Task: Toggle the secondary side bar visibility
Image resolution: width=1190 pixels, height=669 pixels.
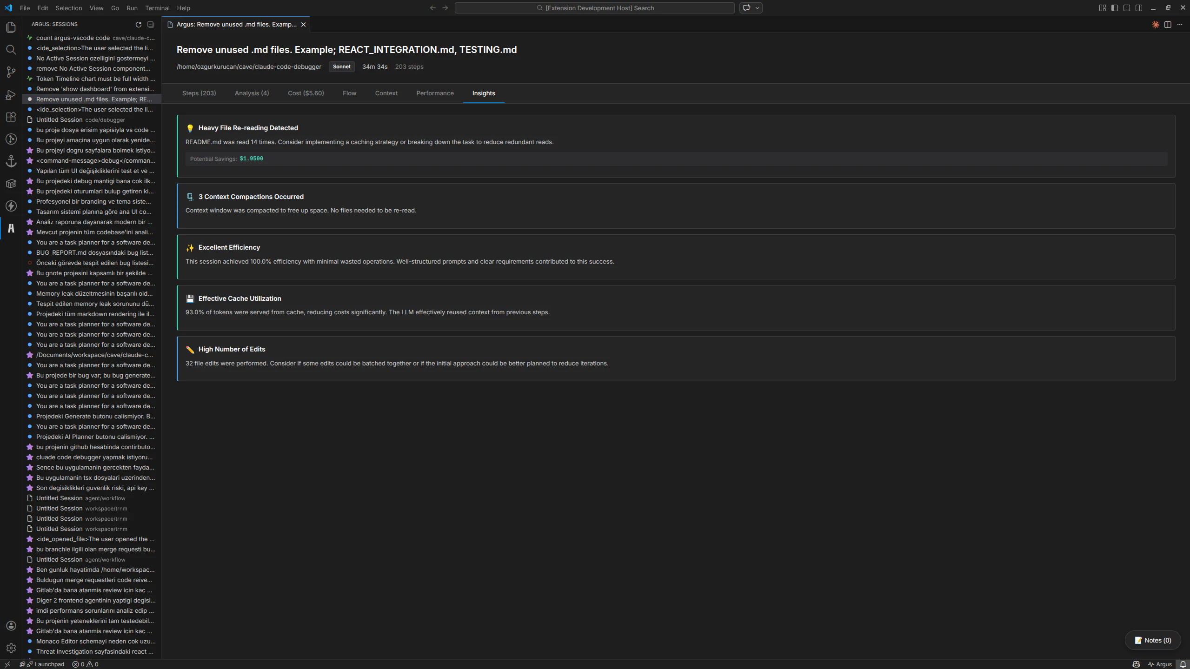Action: [x=1138, y=8]
